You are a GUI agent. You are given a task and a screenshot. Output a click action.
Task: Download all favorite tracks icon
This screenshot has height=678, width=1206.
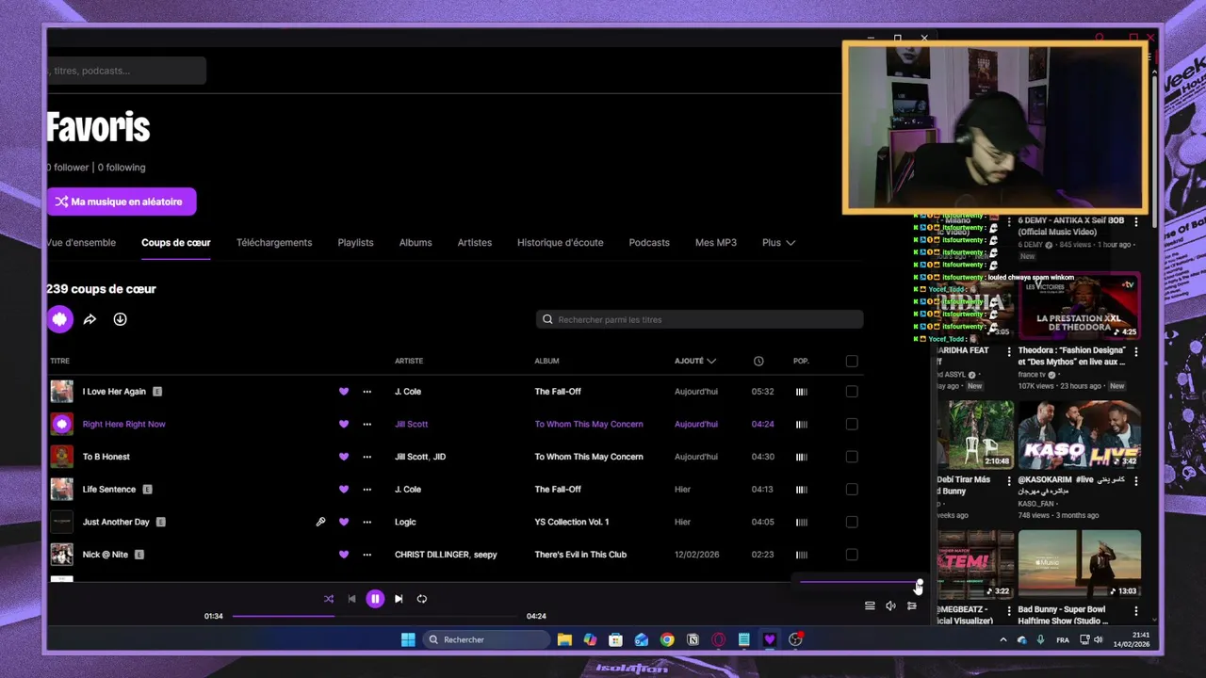coord(120,319)
